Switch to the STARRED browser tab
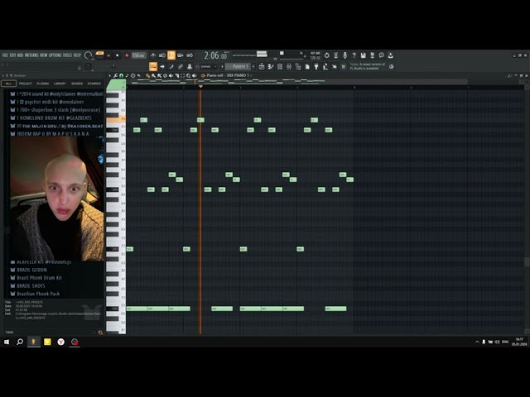This screenshot has height=397, width=530. point(94,84)
